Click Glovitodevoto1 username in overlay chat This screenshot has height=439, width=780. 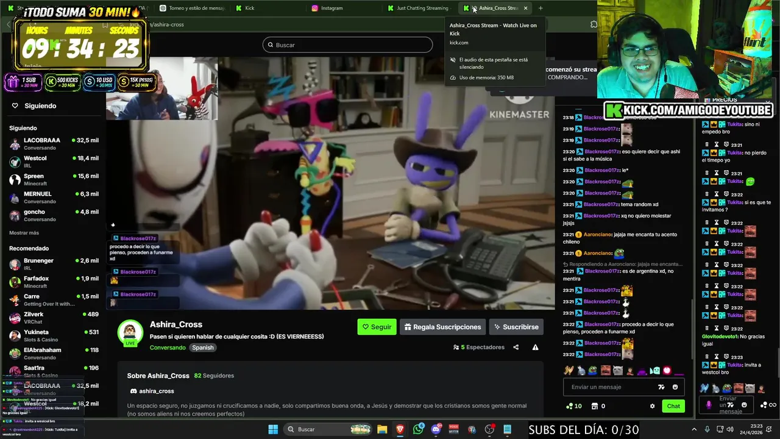pos(720,336)
